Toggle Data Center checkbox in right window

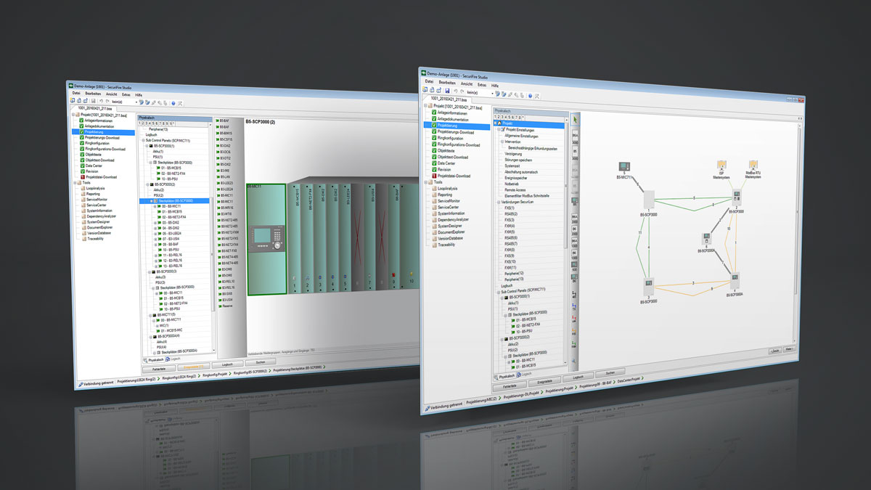(x=434, y=163)
